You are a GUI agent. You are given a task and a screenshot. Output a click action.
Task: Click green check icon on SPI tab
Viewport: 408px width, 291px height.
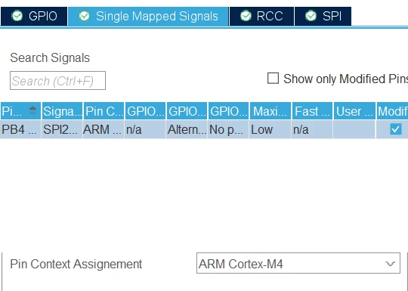pos(311,16)
